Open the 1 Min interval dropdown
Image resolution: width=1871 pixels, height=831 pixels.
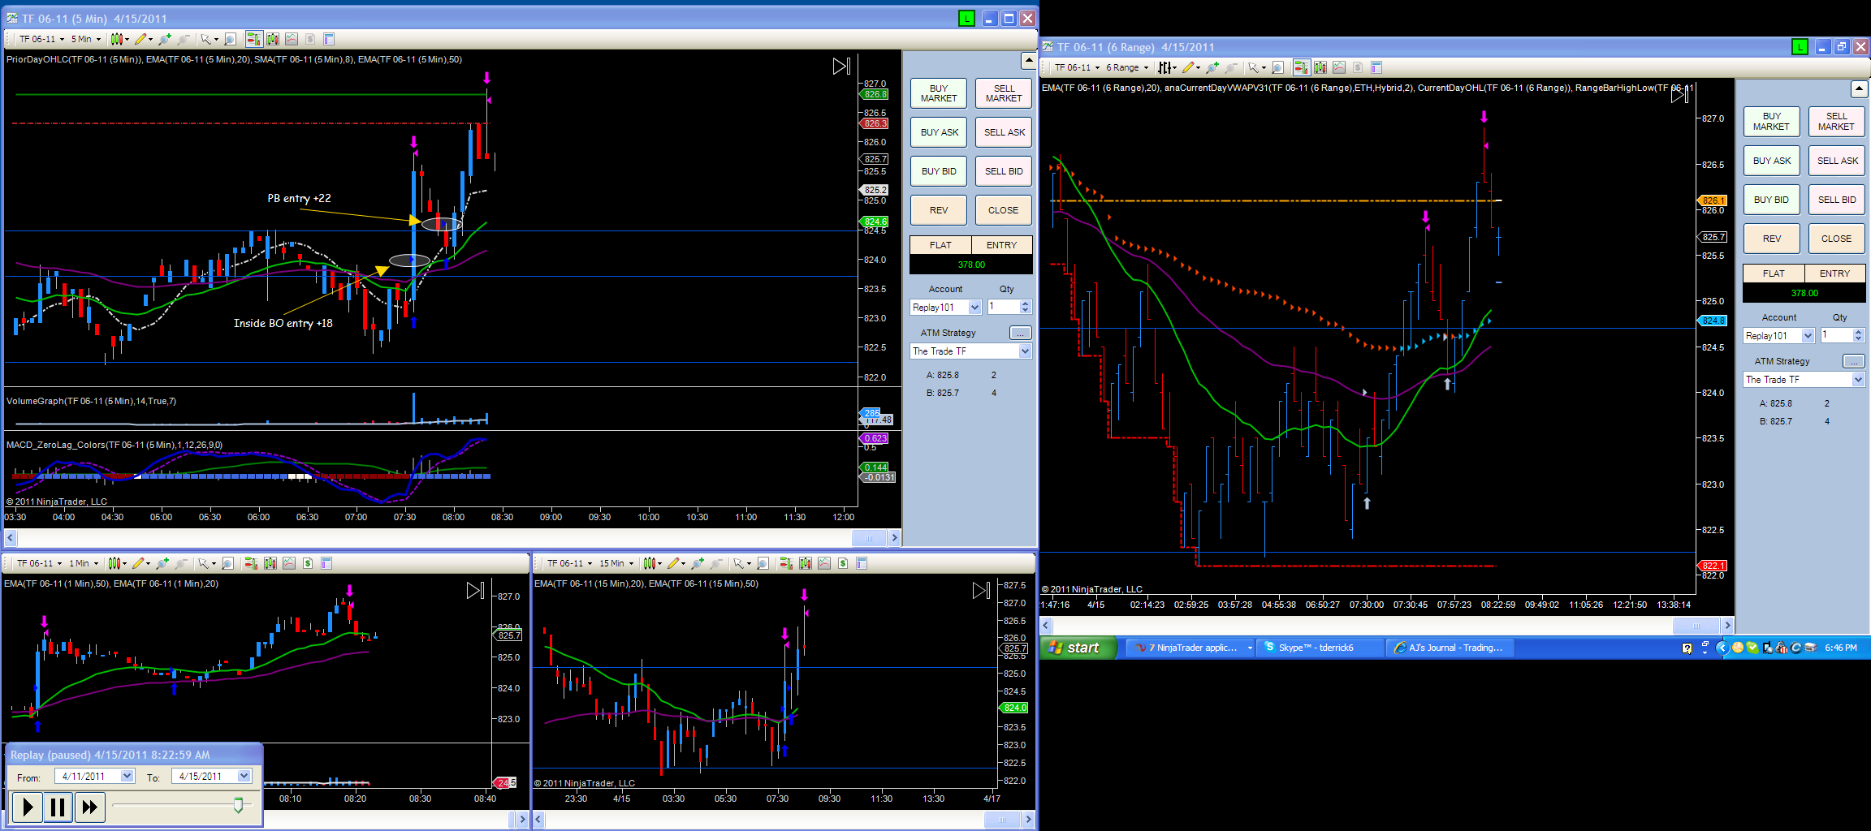tap(84, 563)
